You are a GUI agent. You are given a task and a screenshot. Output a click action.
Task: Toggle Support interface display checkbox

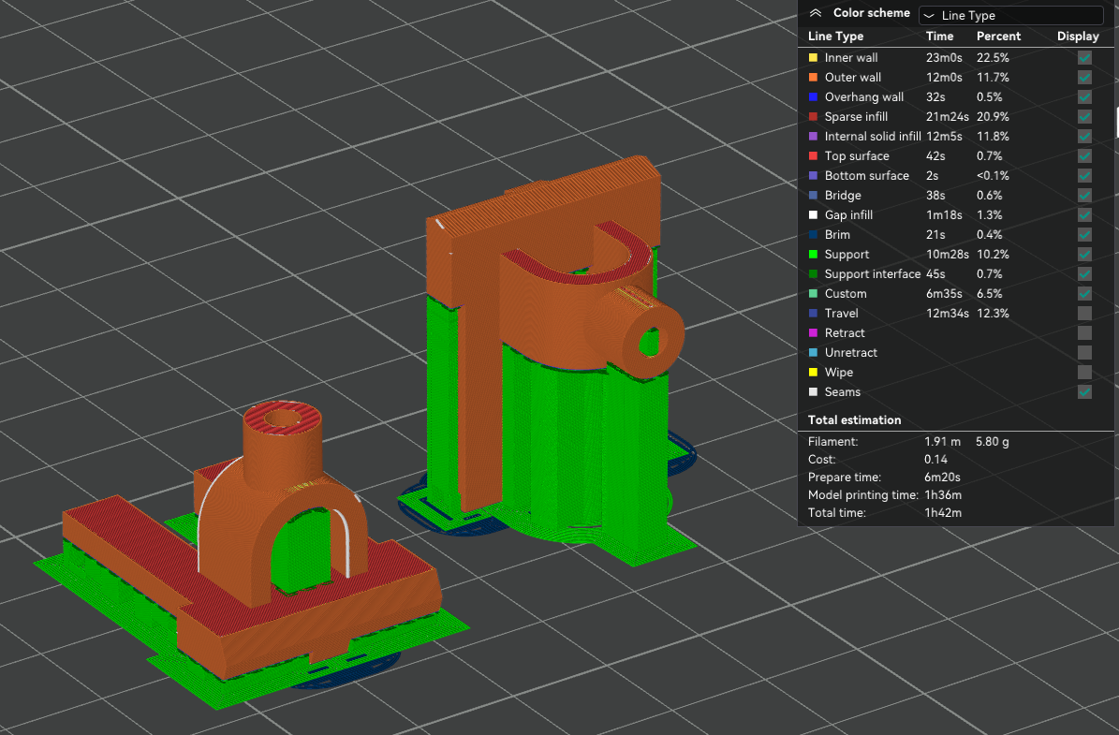[x=1084, y=274]
